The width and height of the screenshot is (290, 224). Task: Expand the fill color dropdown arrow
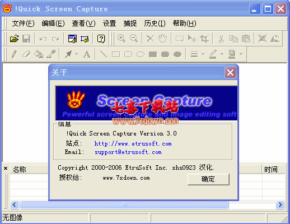[x=241, y=54]
